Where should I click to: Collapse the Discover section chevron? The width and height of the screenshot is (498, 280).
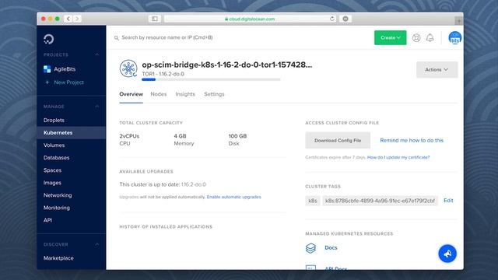[96, 244]
